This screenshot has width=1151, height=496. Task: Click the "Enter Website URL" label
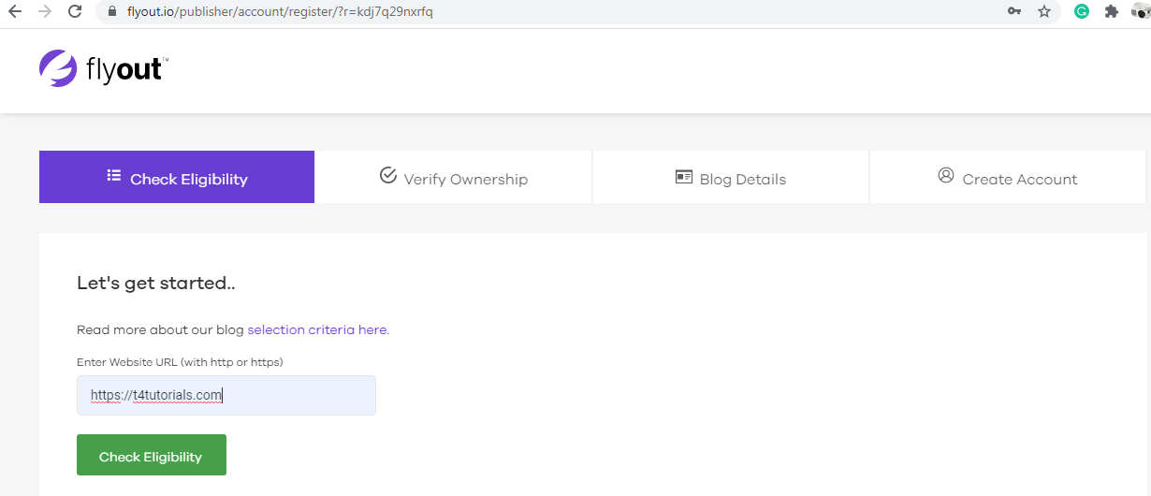[x=180, y=361]
